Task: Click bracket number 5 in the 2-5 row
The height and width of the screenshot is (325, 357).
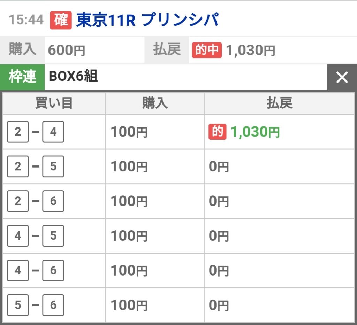Action: click(53, 167)
